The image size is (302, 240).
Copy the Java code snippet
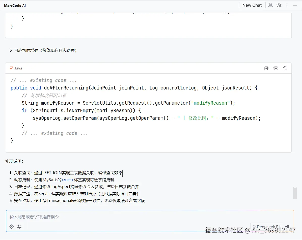click(x=266, y=68)
